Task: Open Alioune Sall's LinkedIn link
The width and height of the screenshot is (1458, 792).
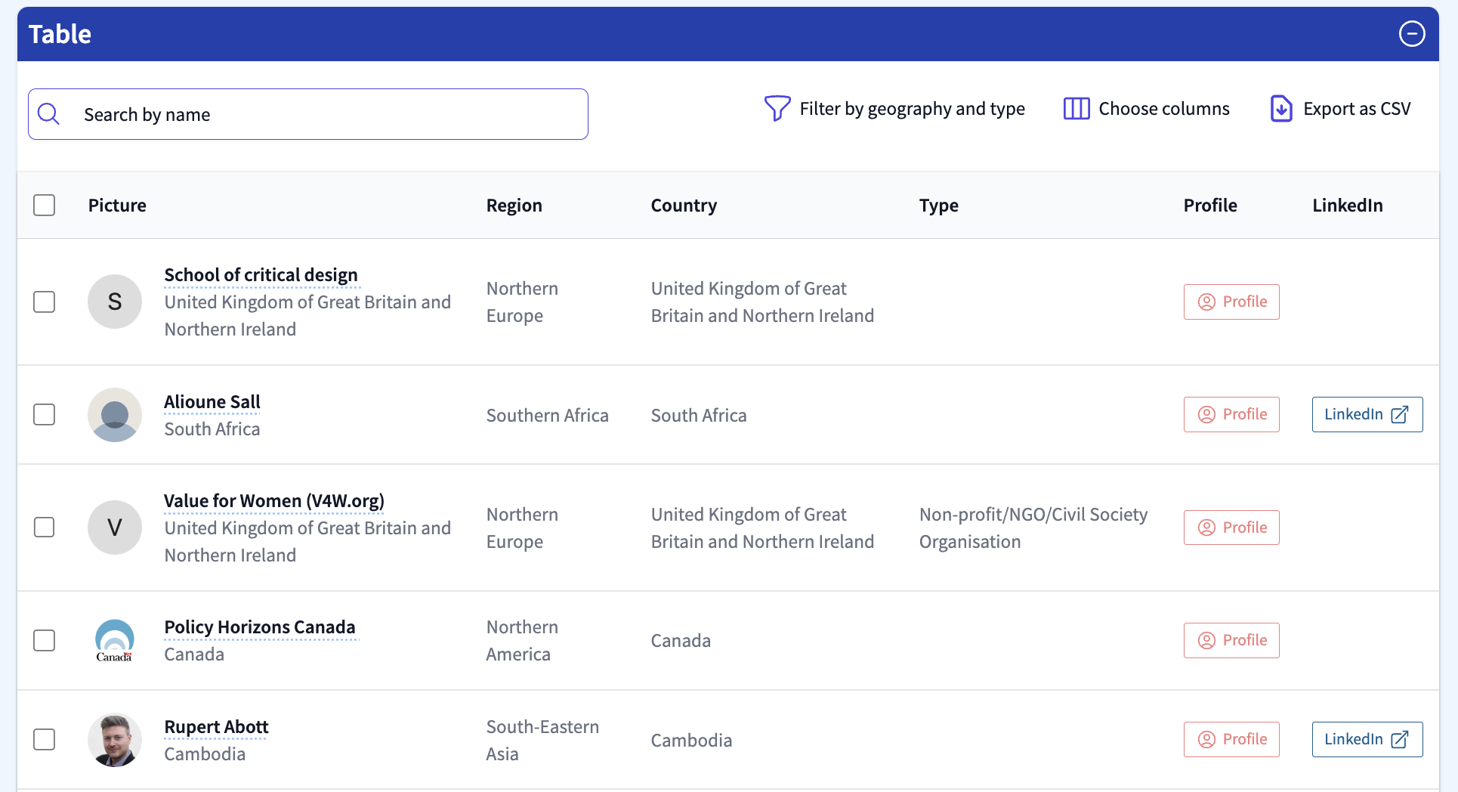Action: click(1367, 415)
